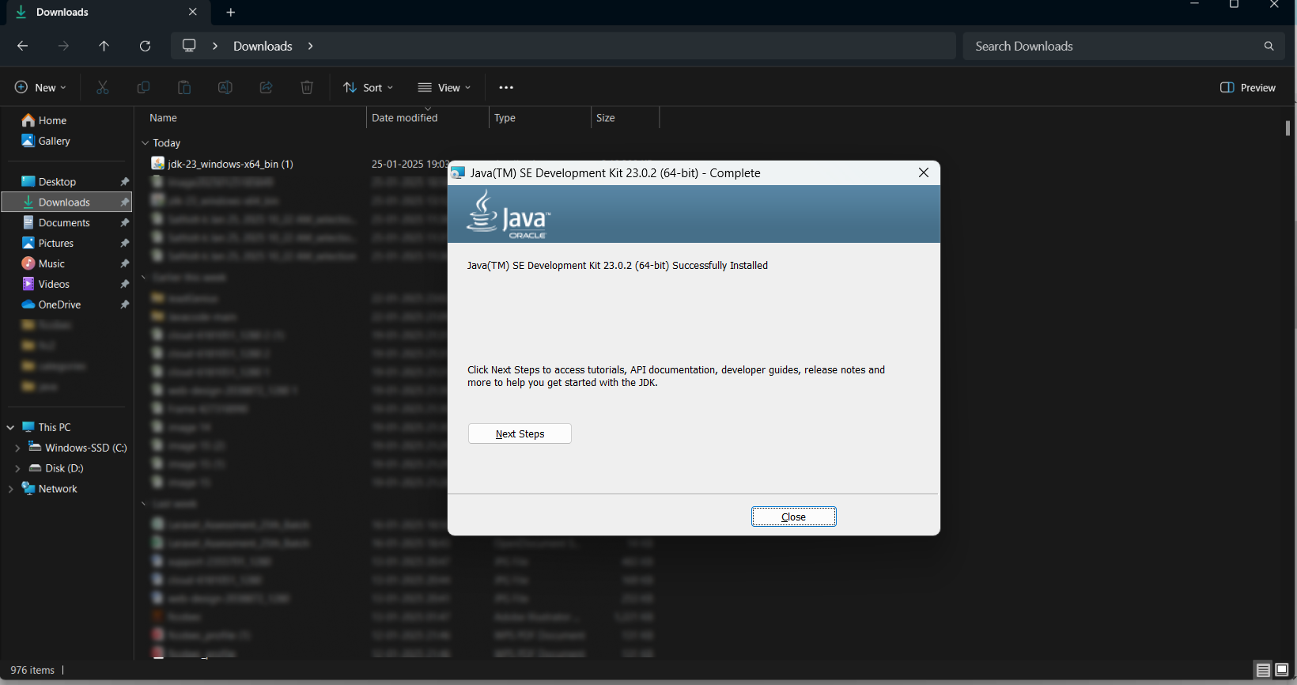Go back in File Explorer
Screen dimensions: 1297x685
pos(22,46)
